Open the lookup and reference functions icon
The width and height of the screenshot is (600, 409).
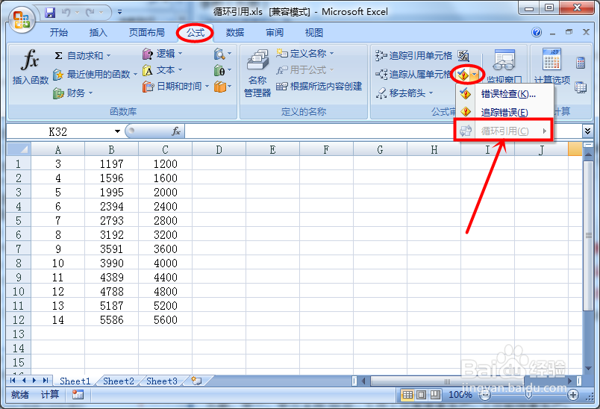coord(222,54)
